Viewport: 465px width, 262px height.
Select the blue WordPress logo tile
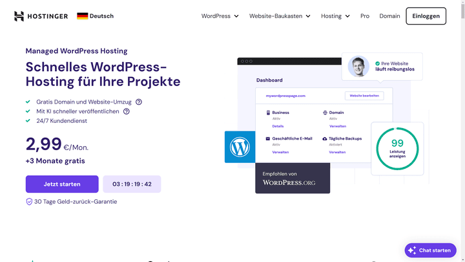pyautogui.click(x=240, y=147)
